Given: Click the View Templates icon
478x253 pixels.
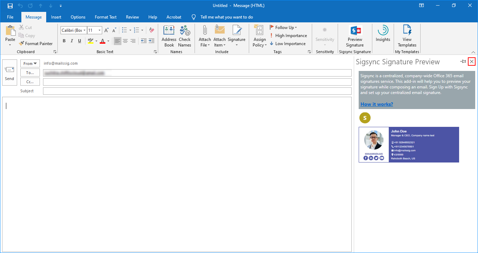Looking at the screenshot, I should point(407,36).
